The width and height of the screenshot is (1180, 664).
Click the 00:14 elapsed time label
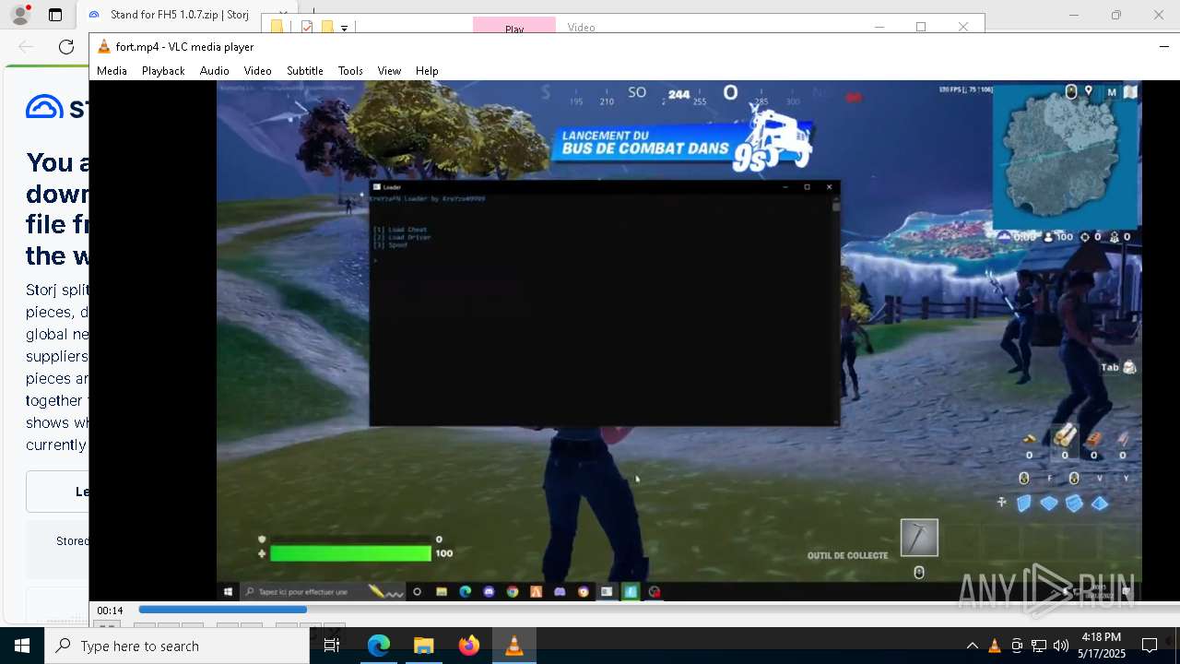(110, 611)
